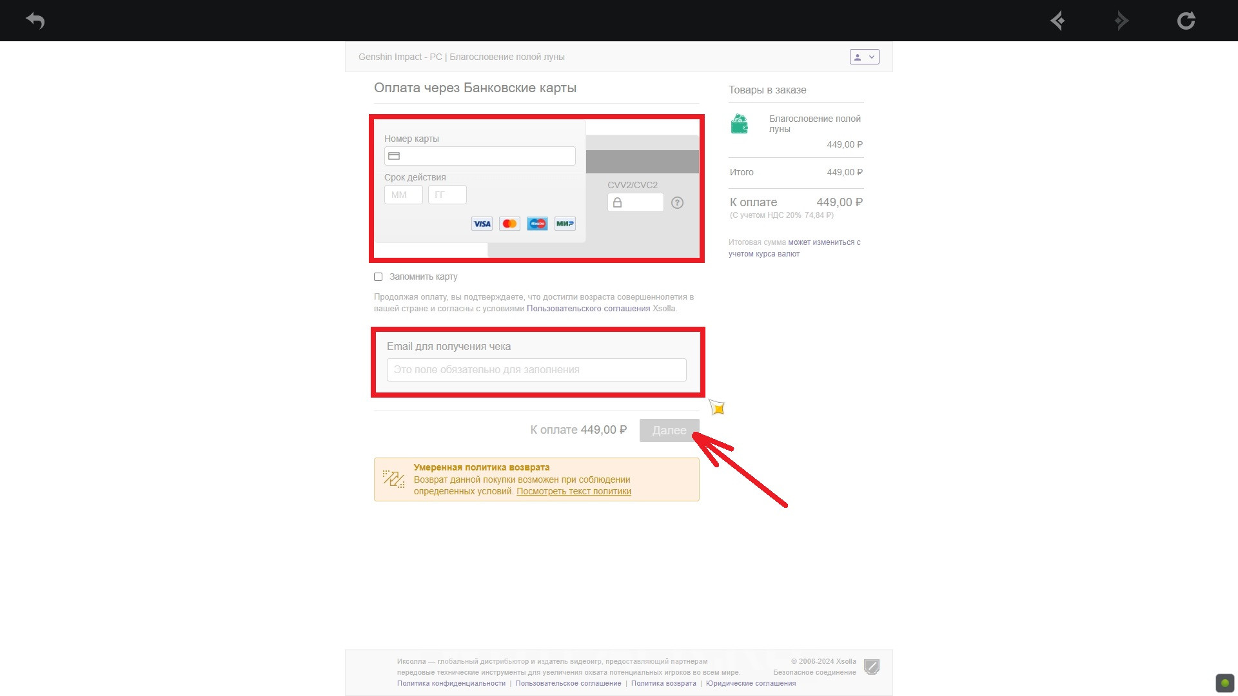Focus the CVV2/CVC2 field

coord(635,202)
